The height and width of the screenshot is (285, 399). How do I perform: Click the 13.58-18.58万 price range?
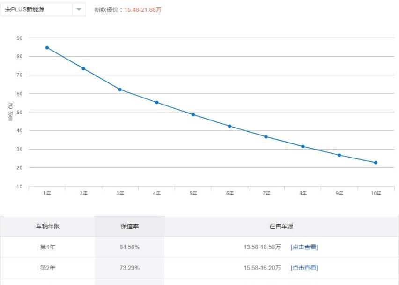262,247
